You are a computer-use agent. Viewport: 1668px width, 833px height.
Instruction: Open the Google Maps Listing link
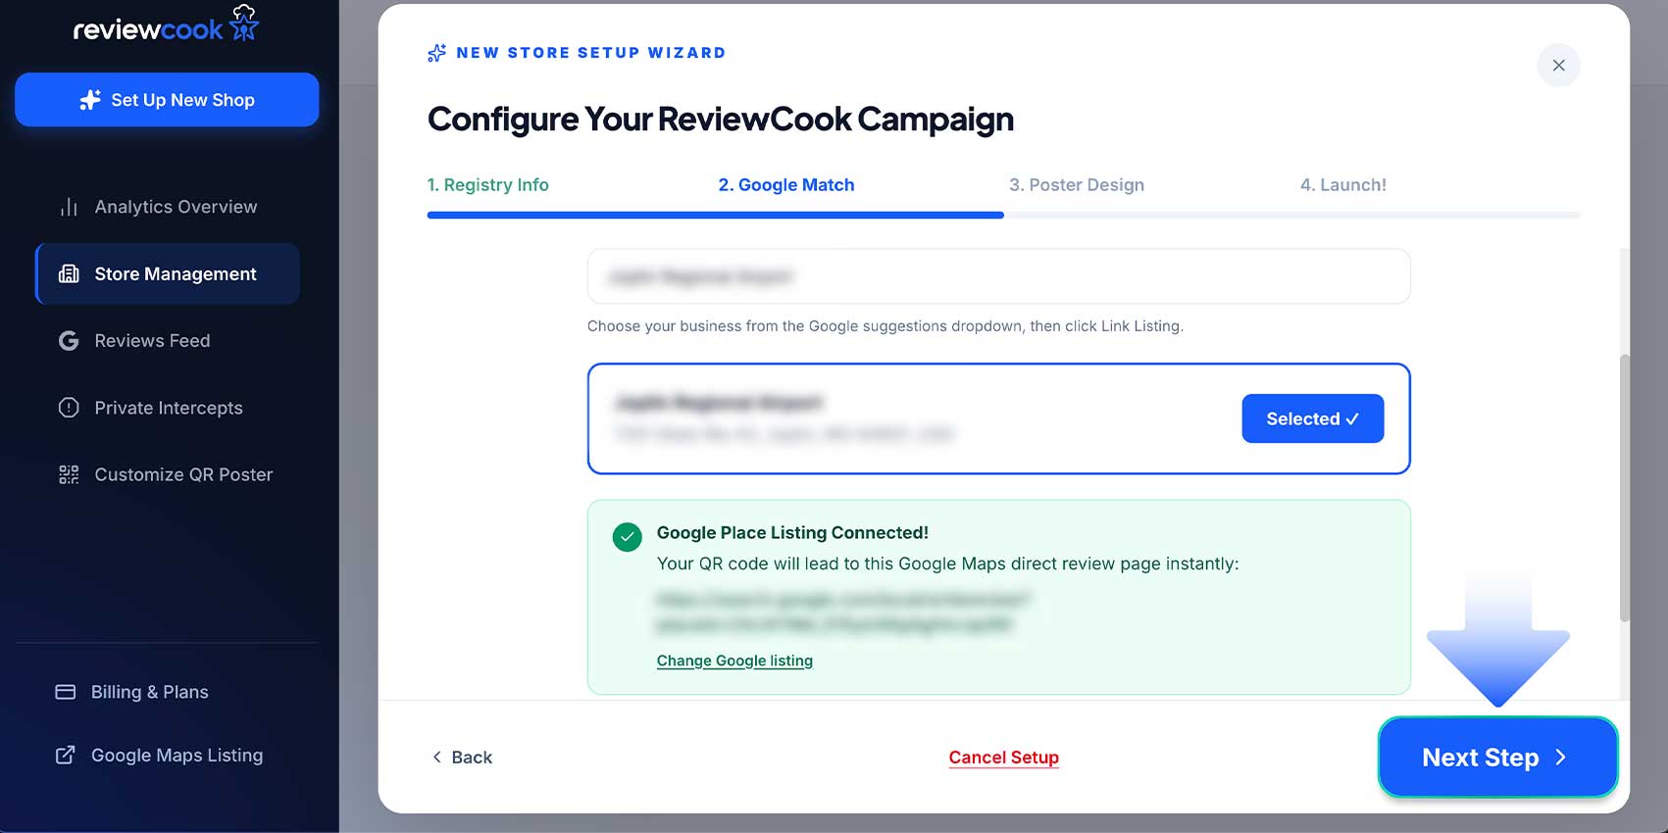click(177, 755)
